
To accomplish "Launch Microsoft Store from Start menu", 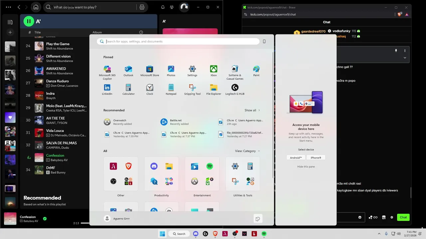I will click(x=150, y=71).
